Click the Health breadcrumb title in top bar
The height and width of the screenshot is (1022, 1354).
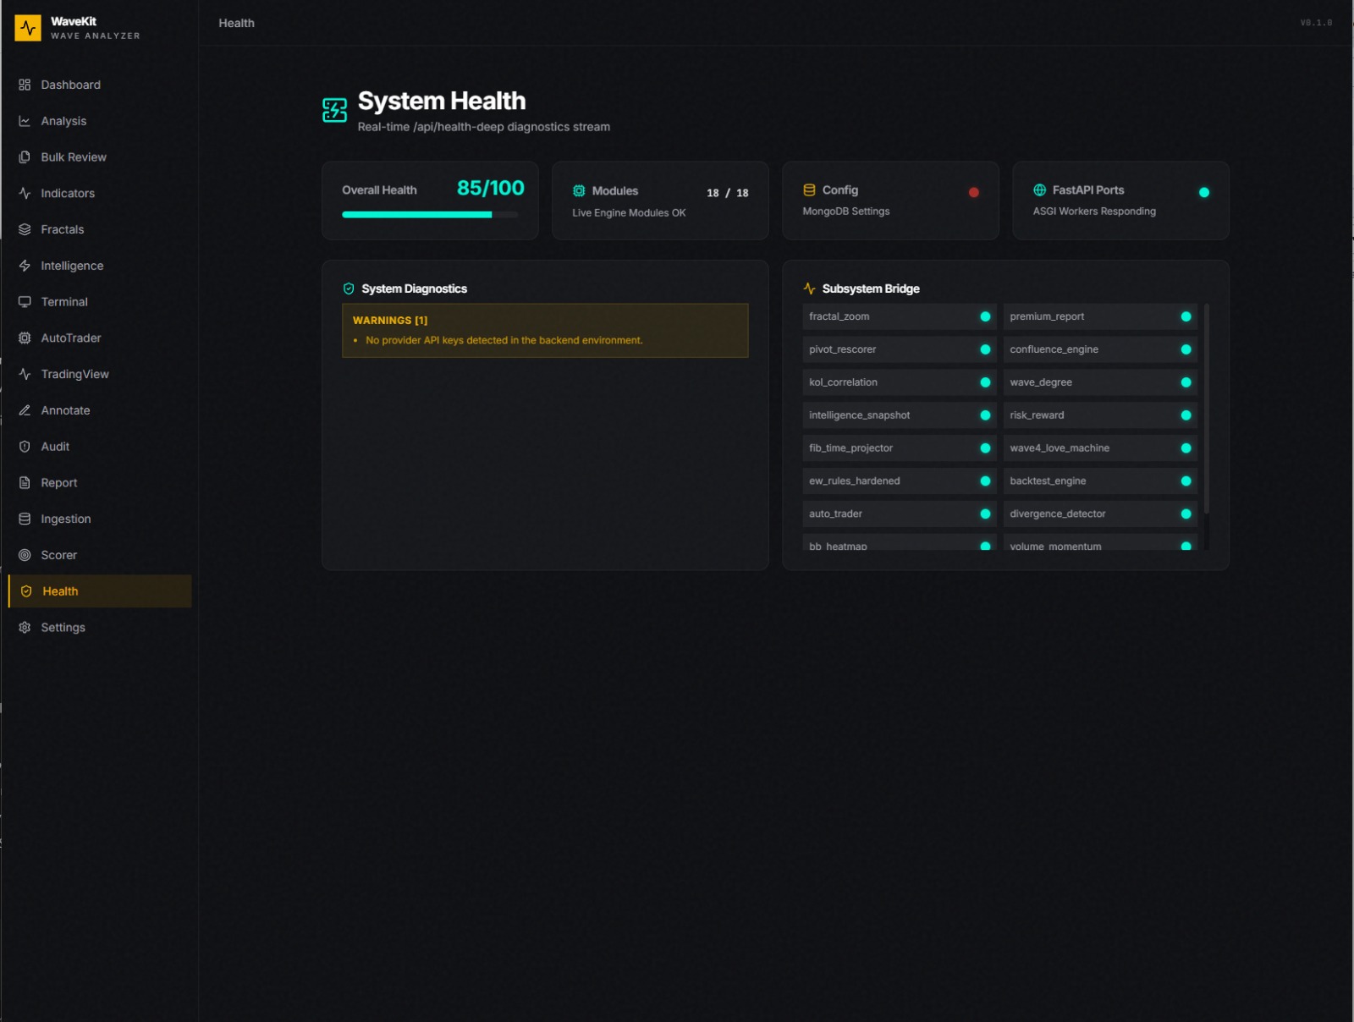pyautogui.click(x=236, y=23)
